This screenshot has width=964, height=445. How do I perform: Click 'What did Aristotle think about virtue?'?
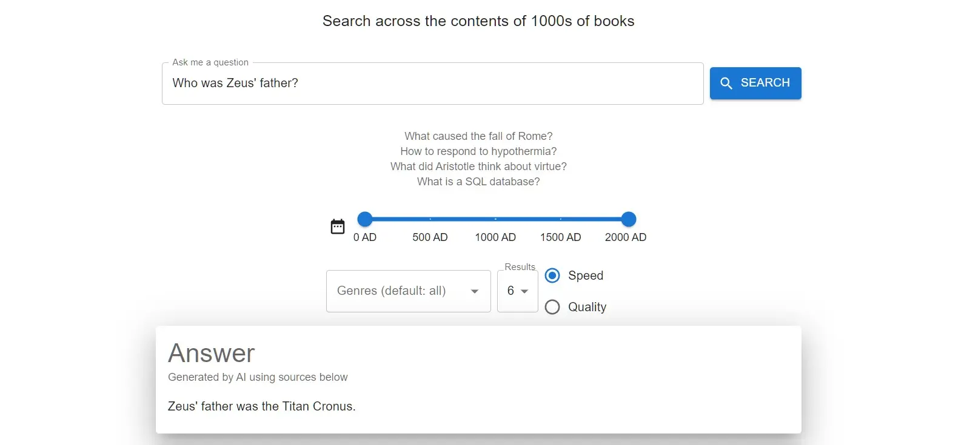tap(478, 166)
